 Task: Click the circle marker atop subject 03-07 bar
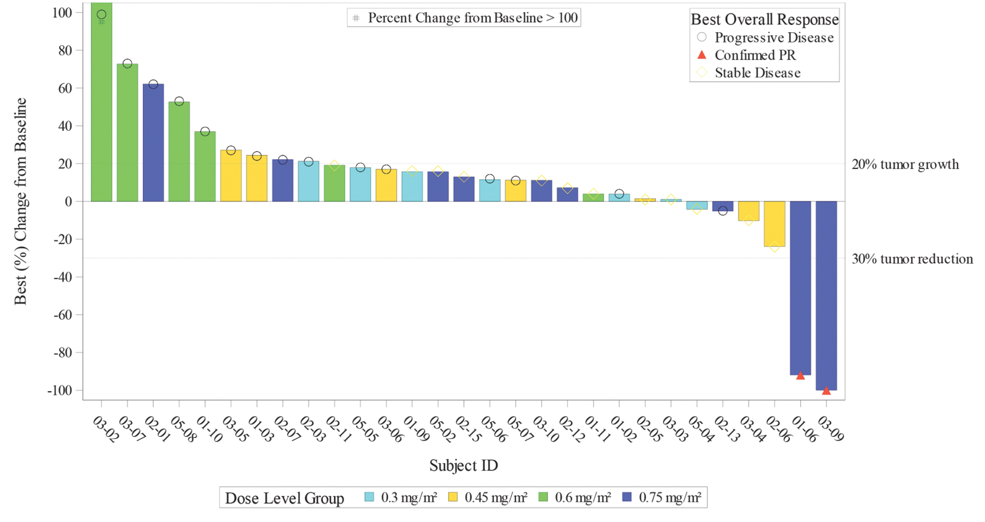point(127,64)
